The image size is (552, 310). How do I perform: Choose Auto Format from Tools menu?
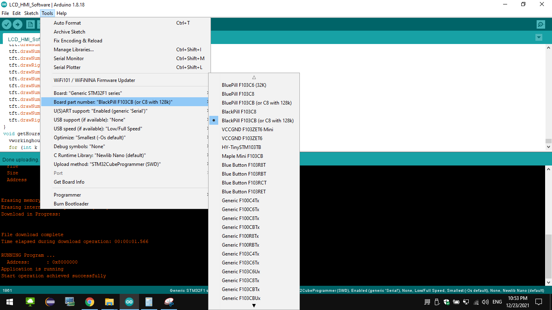[125, 23]
